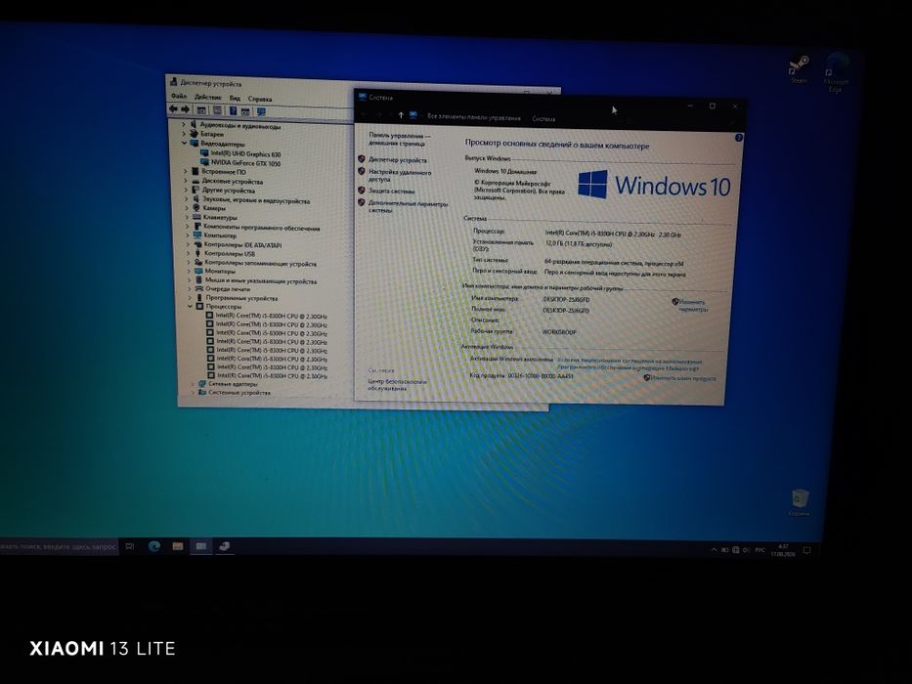This screenshot has width=912, height=684.
Task: Open the Recycle Bin desktop icon
Action: coord(800,503)
